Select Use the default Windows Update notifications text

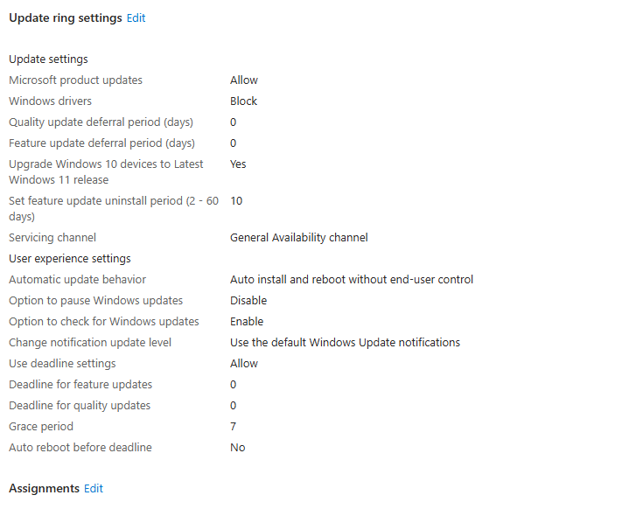(346, 343)
